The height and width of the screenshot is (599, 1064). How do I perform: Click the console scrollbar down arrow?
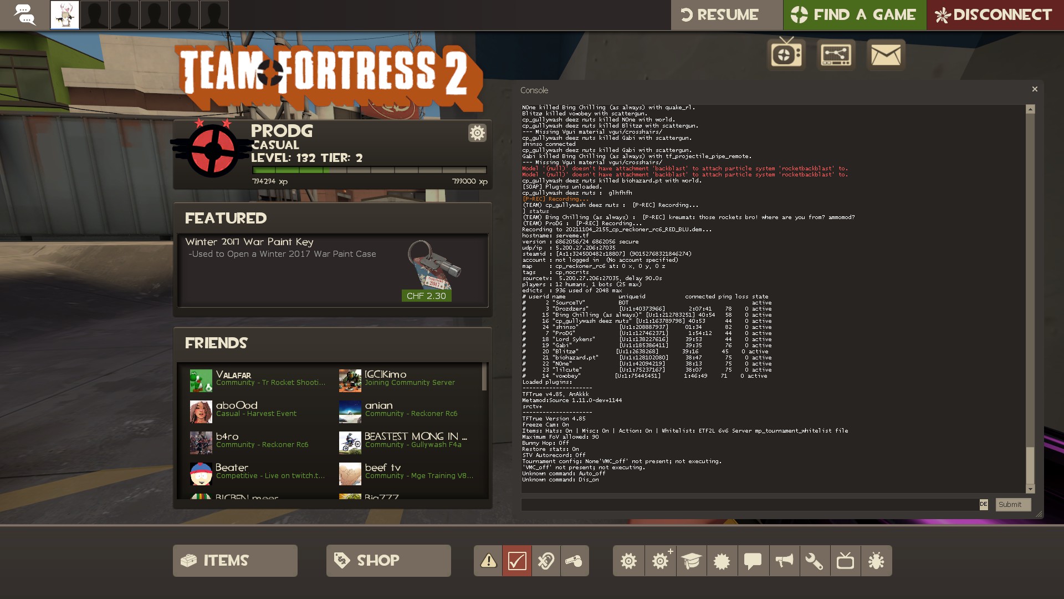click(1030, 489)
